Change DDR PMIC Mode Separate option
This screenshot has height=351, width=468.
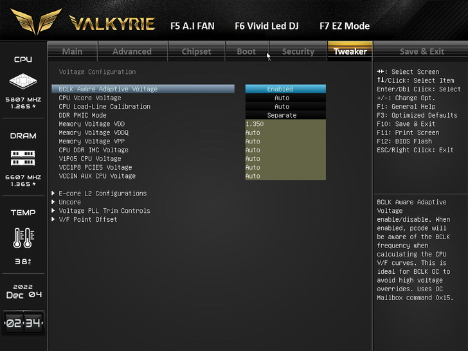285,115
